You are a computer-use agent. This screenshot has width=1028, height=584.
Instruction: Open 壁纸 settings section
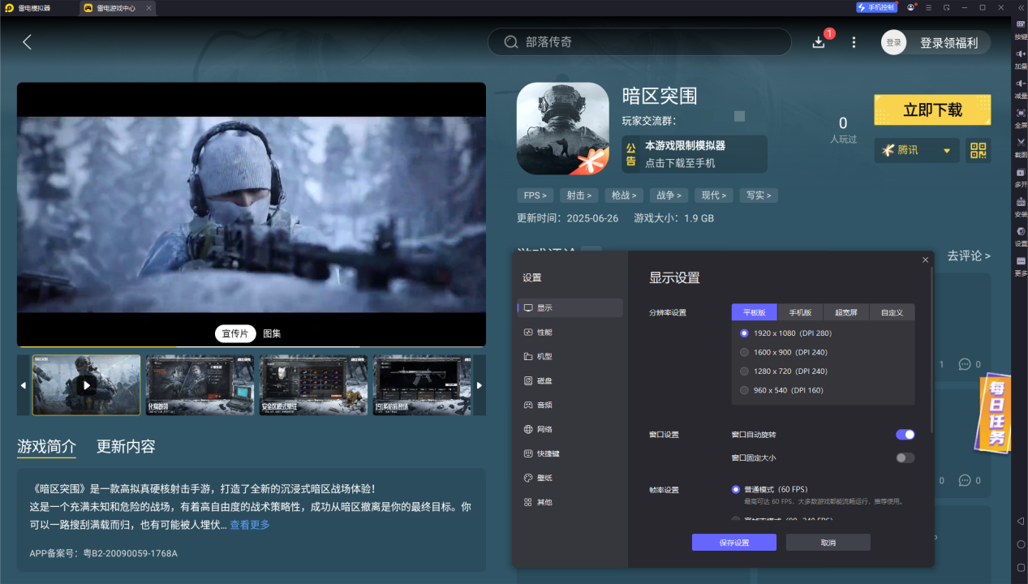click(570, 478)
